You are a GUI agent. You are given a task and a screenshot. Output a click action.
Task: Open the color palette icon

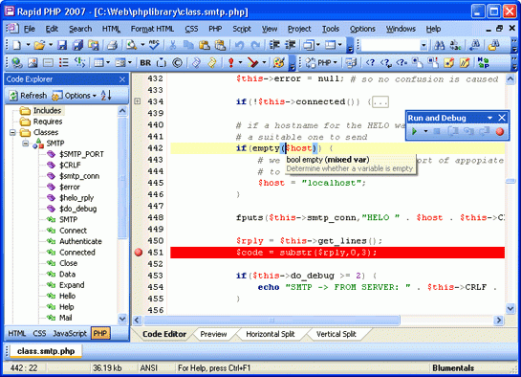point(279,62)
